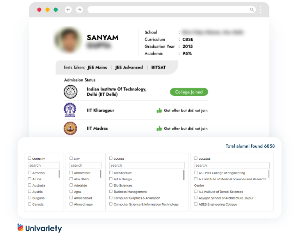Click the IIT Delhi logo
This screenshot has width=299, height=236.
pyautogui.click(x=70, y=92)
